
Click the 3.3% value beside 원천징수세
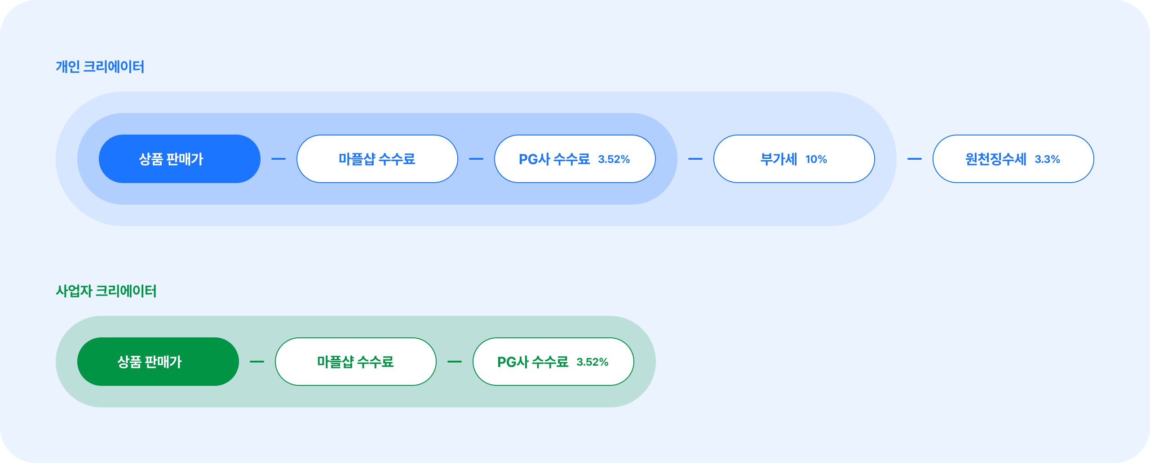coord(1047,159)
